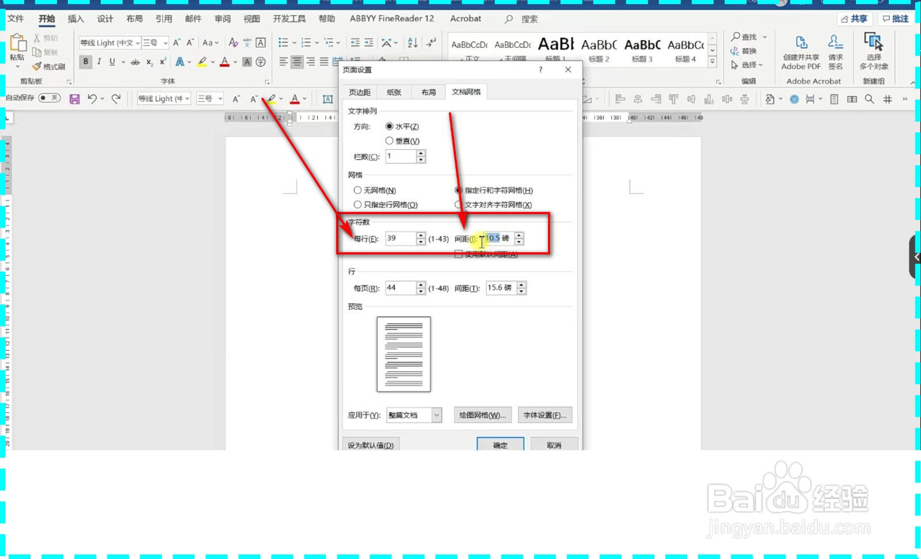This screenshot has height=559, width=921.
Task: Click the lines per page field
Action: coord(400,288)
